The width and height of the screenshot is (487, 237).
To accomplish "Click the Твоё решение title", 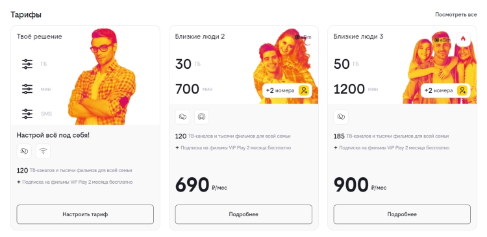I will [x=39, y=36].
